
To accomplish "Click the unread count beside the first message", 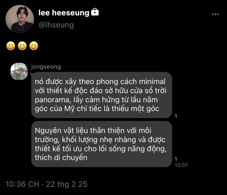I will point(176,116).
